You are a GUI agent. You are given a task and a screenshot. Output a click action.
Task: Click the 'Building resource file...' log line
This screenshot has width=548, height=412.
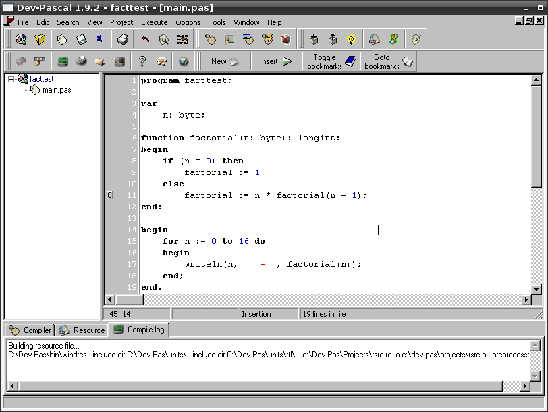(44, 346)
